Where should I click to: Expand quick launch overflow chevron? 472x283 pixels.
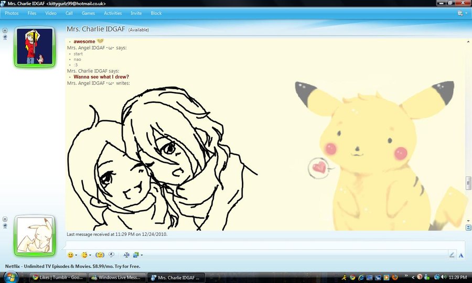pos(406,276)
